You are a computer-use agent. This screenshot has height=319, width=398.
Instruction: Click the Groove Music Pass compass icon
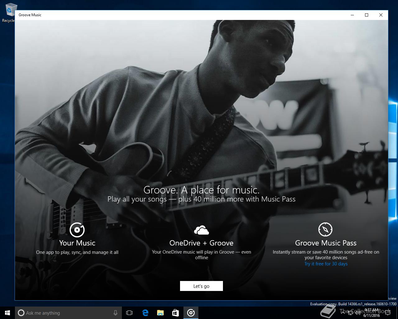326,230
